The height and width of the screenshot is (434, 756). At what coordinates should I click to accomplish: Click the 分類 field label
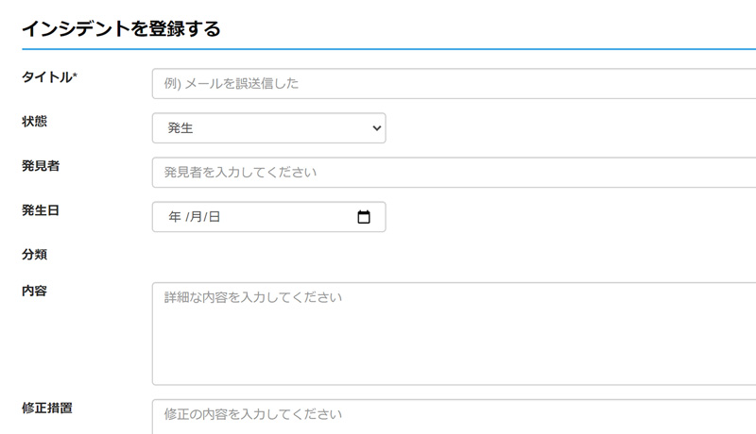click(34, 255)
